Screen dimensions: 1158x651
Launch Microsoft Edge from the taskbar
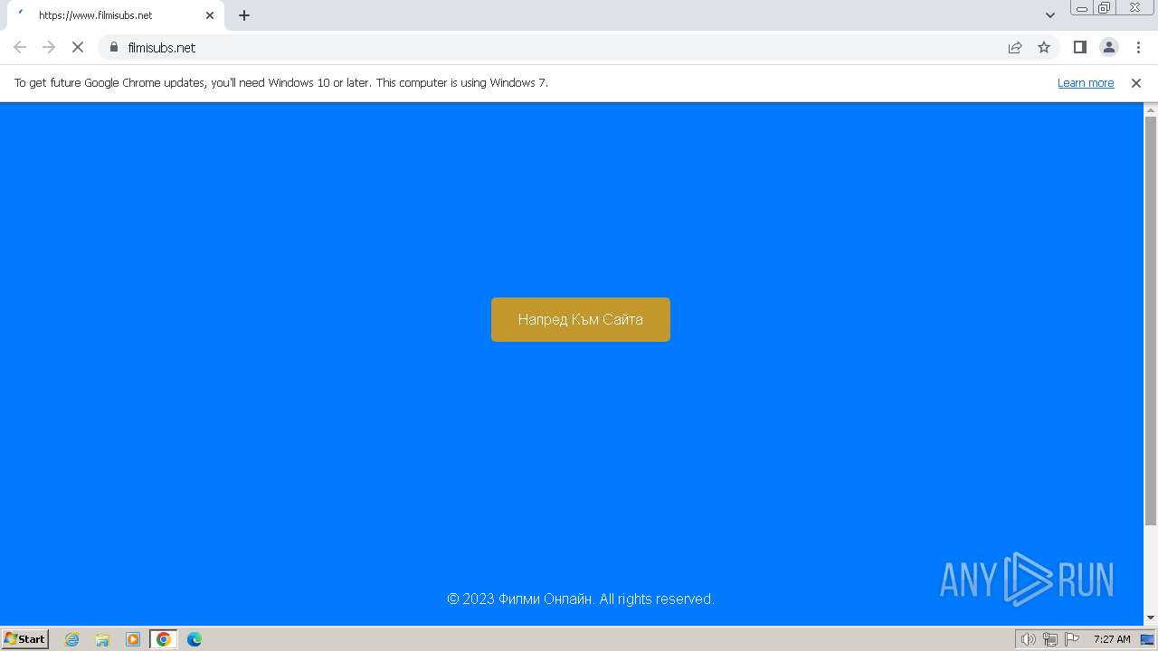click(x=195, y=639)
